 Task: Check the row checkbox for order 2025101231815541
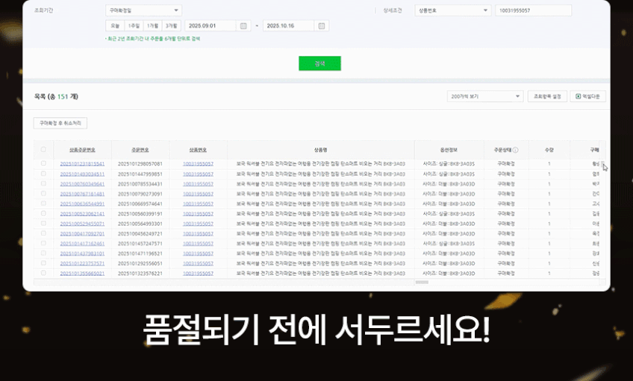click(x=43, y=163)
